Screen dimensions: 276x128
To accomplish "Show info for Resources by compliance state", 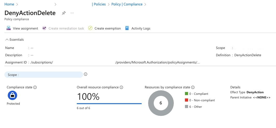I will click(193, 87).
